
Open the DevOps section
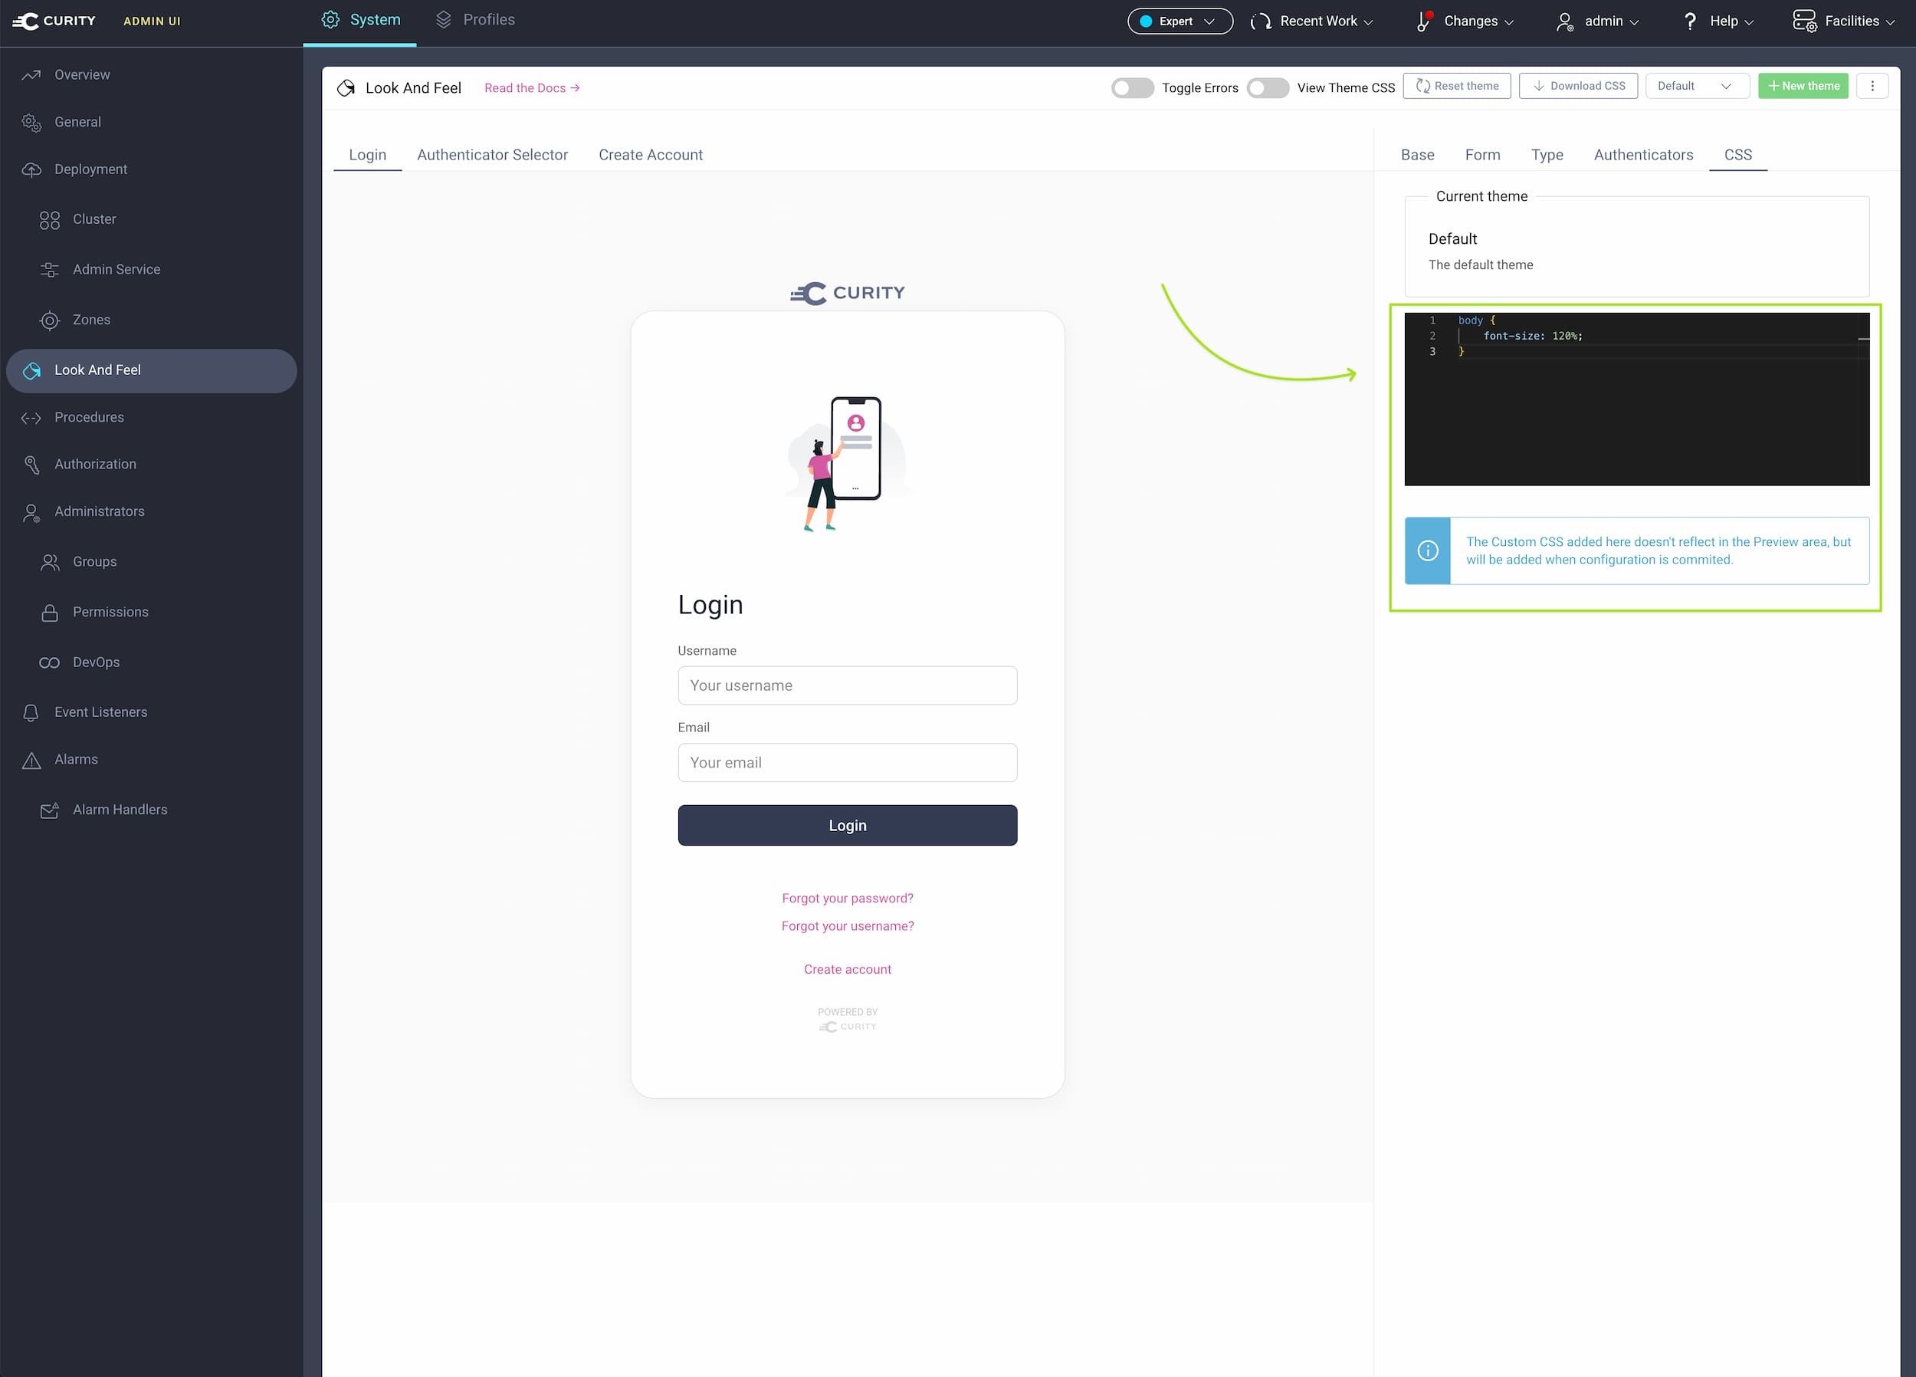tap(96, 662)
